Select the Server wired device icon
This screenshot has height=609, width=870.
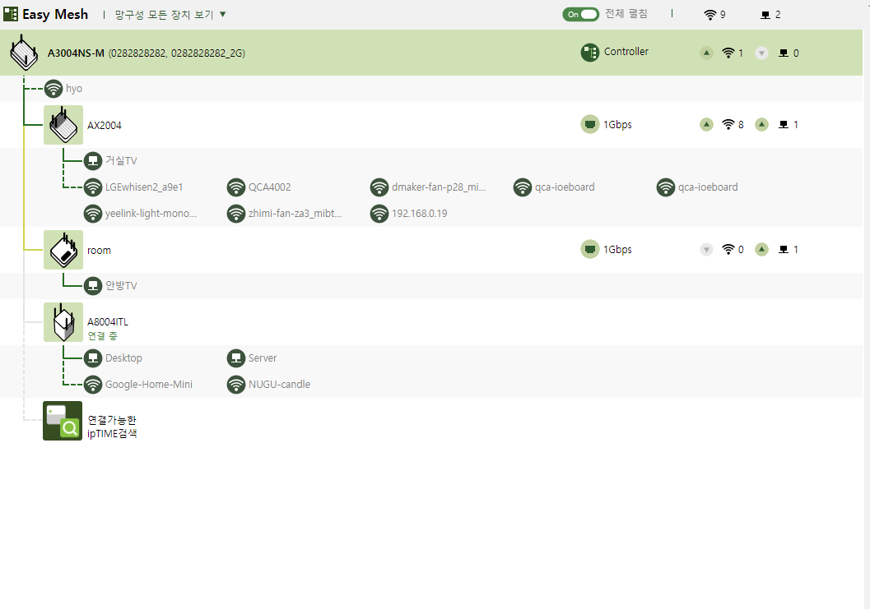235,358
